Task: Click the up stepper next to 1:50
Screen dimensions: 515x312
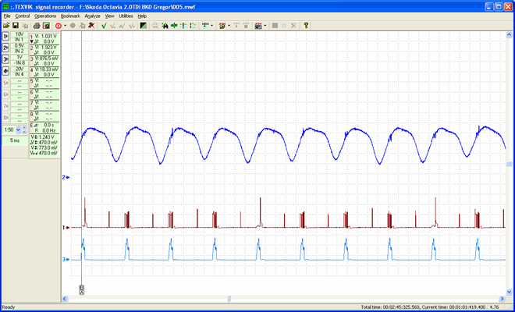Action: click(24, 128)
